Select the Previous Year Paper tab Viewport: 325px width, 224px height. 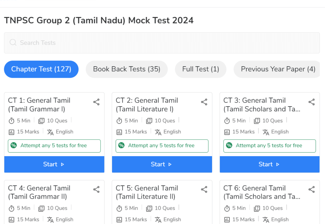point(277,69)
